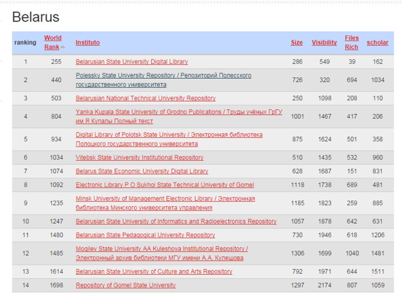Image resolution: width=402 pixels, height=294 pixels.
Task: Open Digital Library of Polotsk State University
Action: (169, 139)
